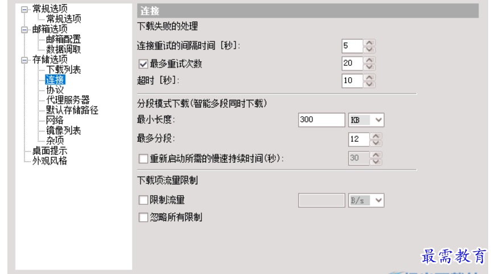This screenshot has width=491, height=274.
Task: Collapse the 邮箱选项 tree node
Action: 24,29
